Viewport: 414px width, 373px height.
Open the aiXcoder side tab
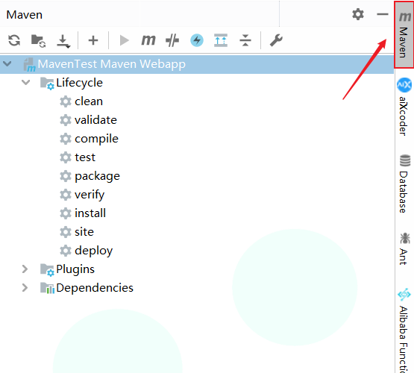coord(404,107)
